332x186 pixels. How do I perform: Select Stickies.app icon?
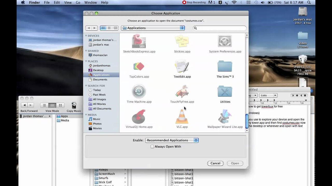click(182, 41)
